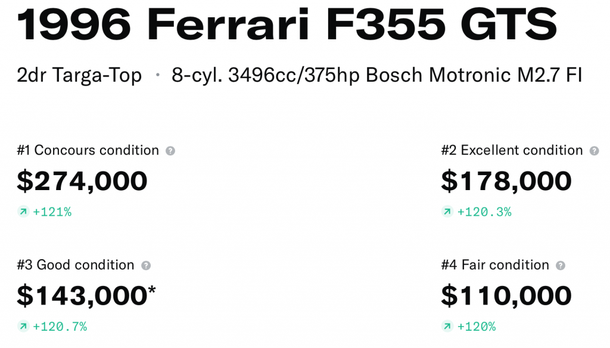Click the 2dr Targa-Top body style text
Viewport: 610px width, 348px height.
click(x=79, y=76)
